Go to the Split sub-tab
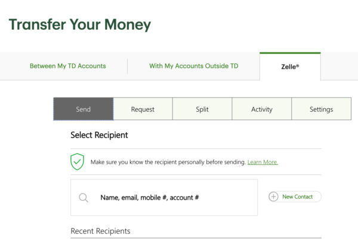 click(x=202, y=109)
